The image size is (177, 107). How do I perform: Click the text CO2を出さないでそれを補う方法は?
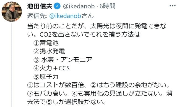tap(90, 35)
